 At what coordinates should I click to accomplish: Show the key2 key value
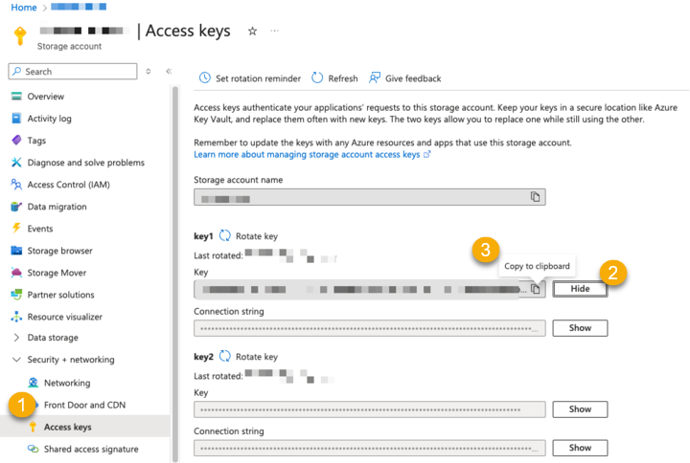click(580, 409)
